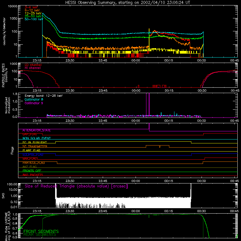Click the Flags panel axis label

[x=12, y=150]
